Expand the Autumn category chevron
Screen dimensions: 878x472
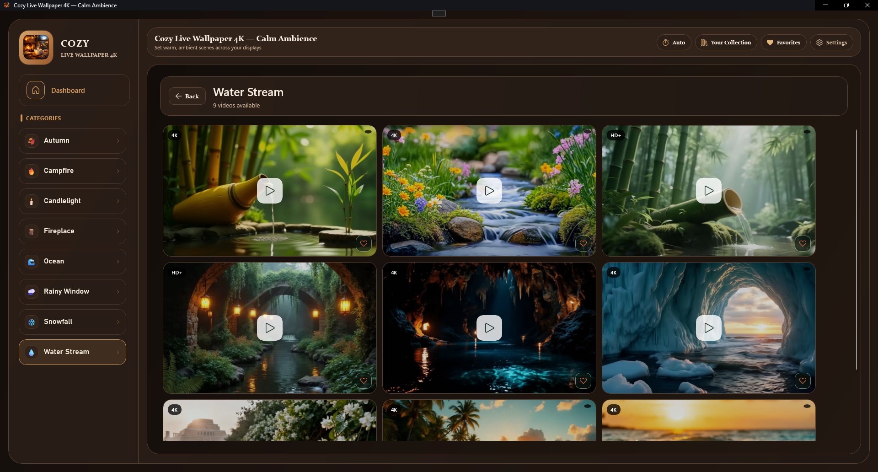pos(118,141)
